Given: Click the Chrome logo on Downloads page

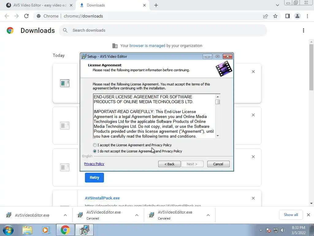Looking at the screenshot, I should (10, 30).
